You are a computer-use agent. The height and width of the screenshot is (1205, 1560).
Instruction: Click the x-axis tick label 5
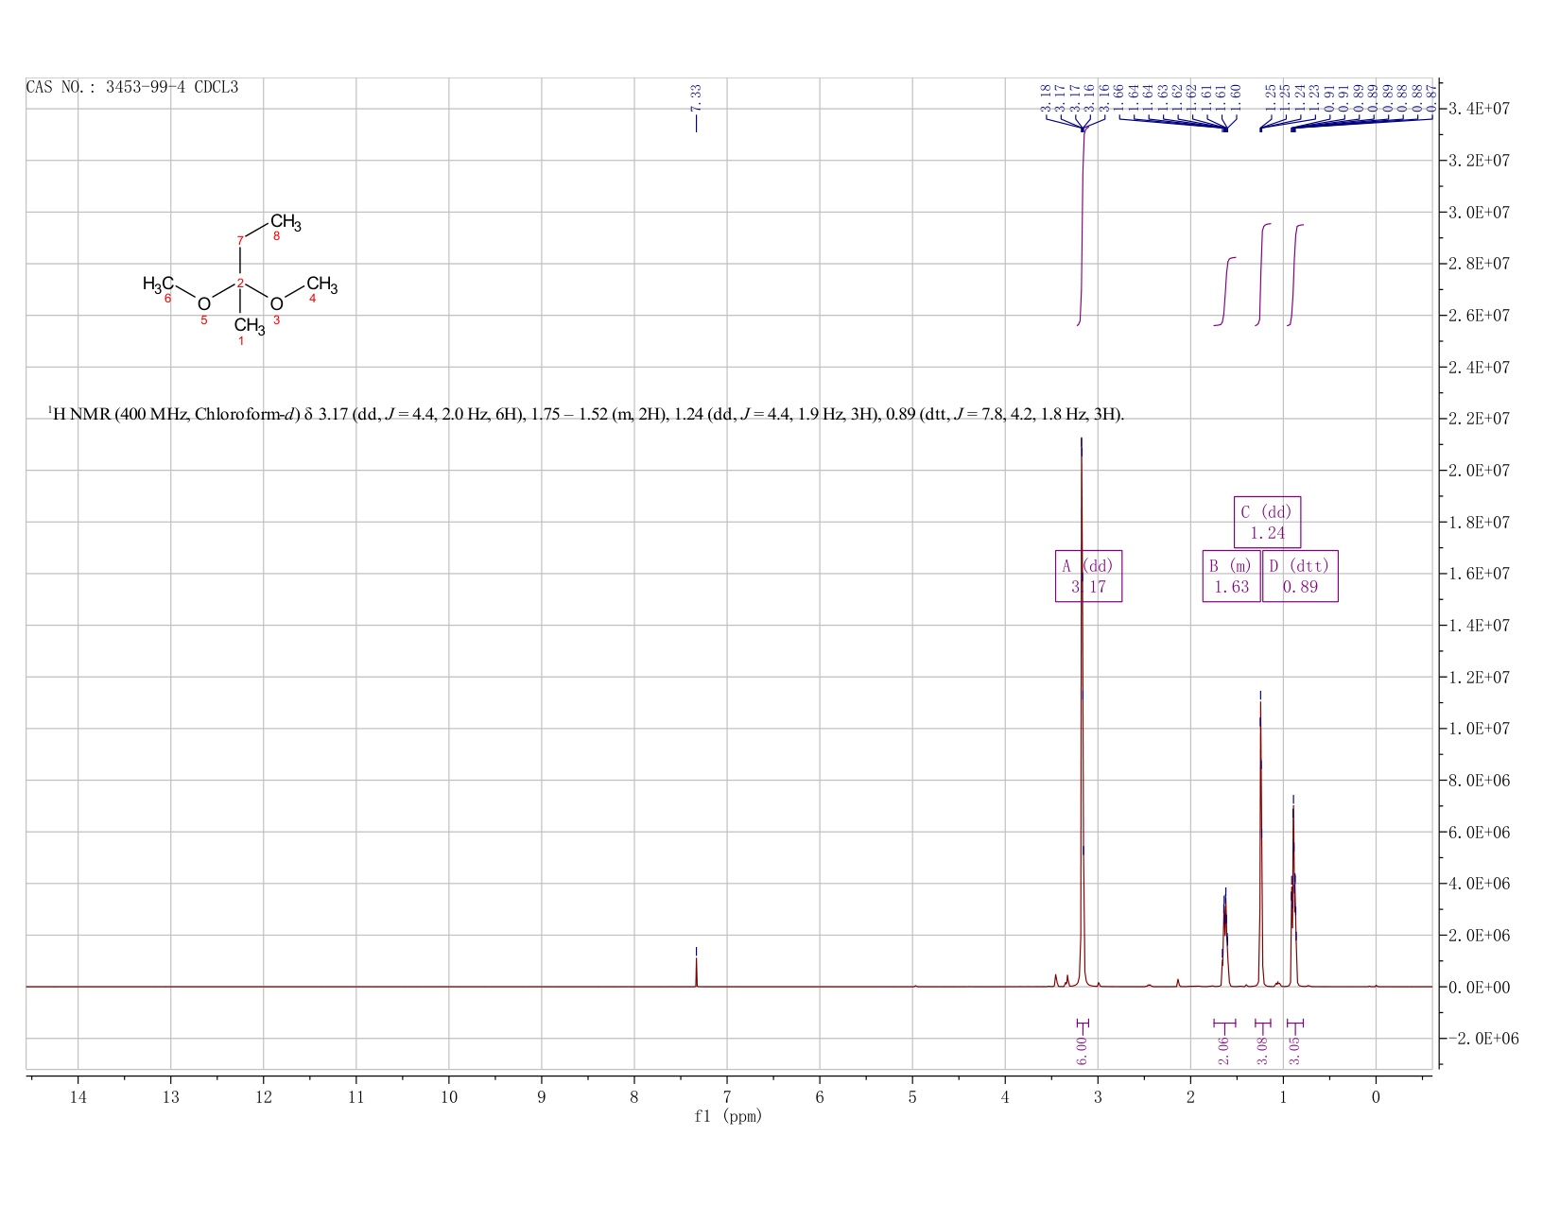click(912, 1096)
